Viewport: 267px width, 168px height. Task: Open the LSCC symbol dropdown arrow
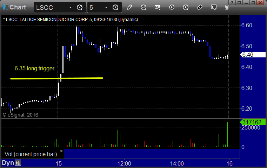coord(70,7)
